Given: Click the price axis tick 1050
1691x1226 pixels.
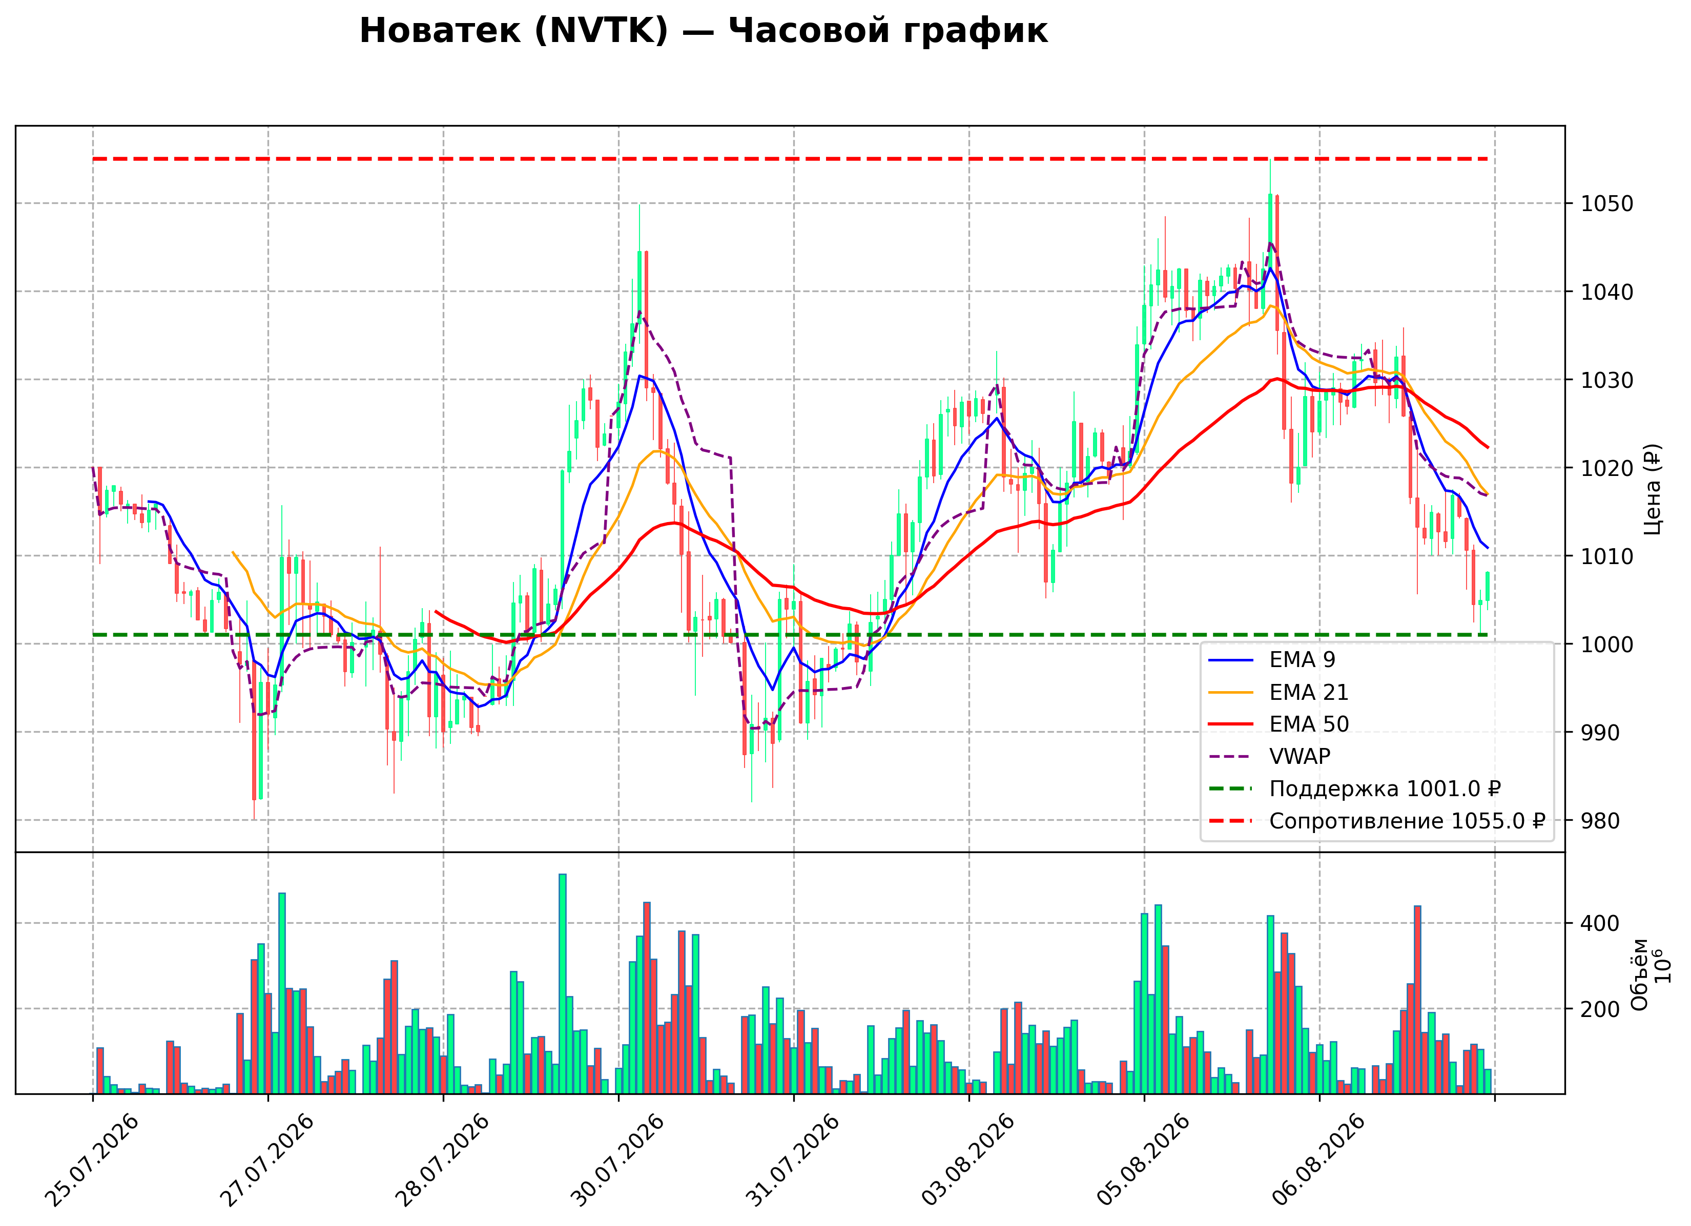Looking at the screenshot, I should pyautogui.click(x=1607, y=203).
